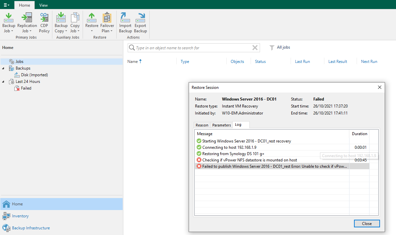Sort jobs by the Status column
Image resolution: width=396 pixels, height=235 pixels.
pyautogui.click(x=260, y=62)
